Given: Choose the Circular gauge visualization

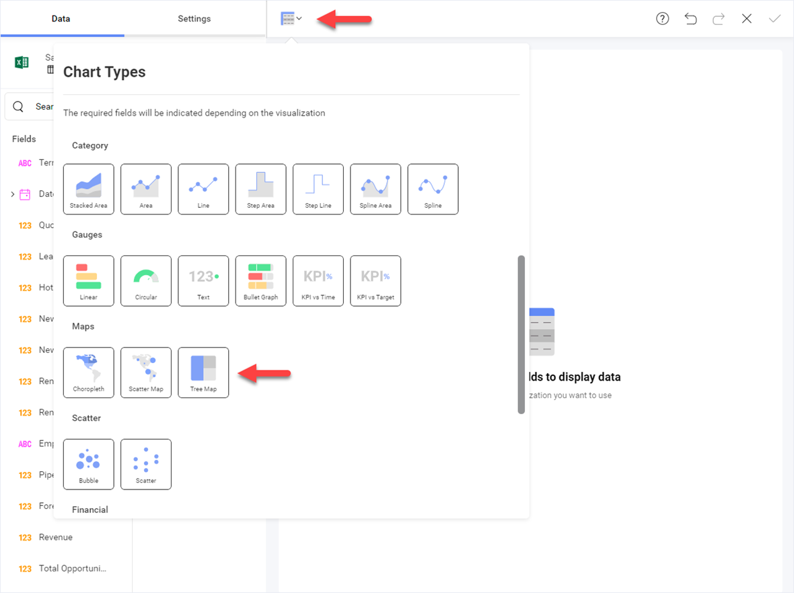Looking at the screenshot, I should 146,281.
